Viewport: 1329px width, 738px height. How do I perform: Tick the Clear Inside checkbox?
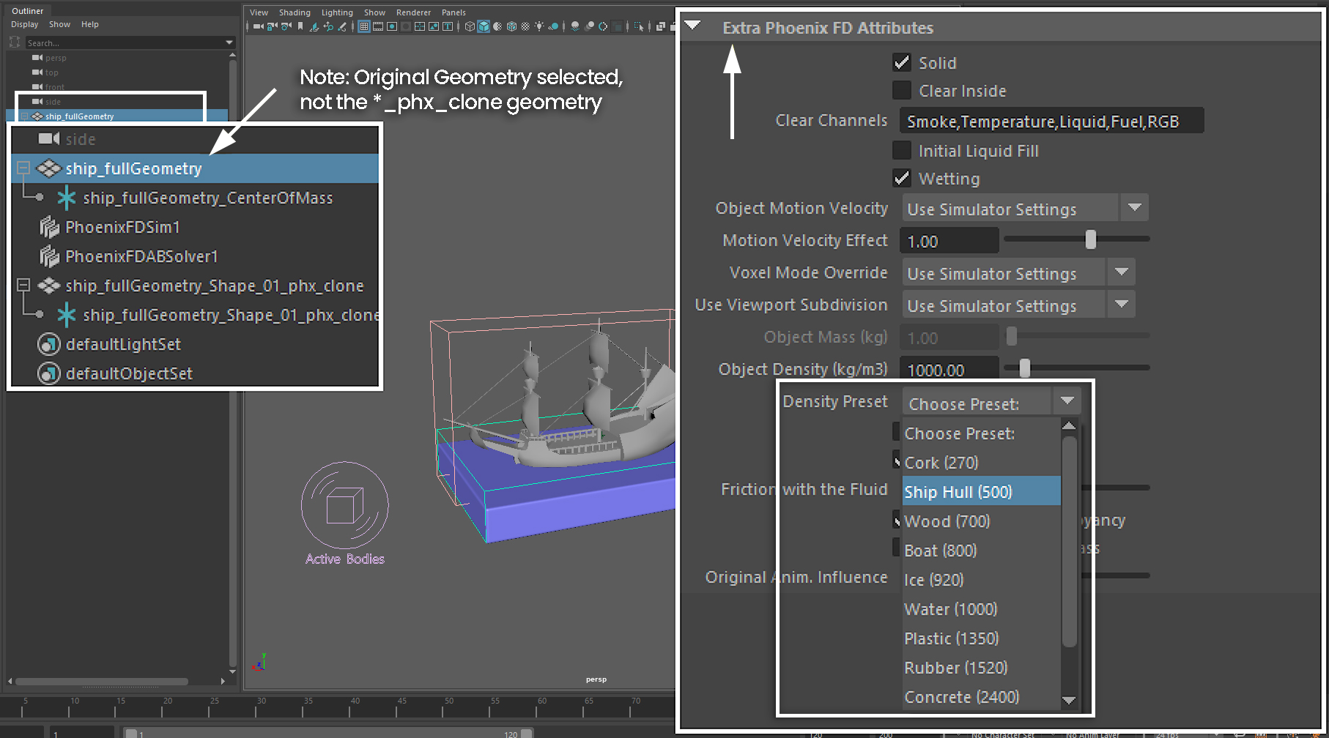coord(902,90)
